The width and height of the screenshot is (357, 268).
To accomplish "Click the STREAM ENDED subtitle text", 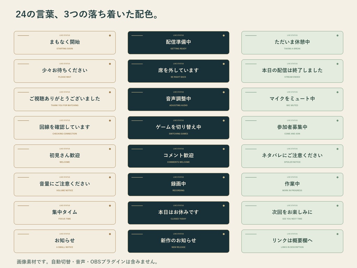I will point(293,77).
